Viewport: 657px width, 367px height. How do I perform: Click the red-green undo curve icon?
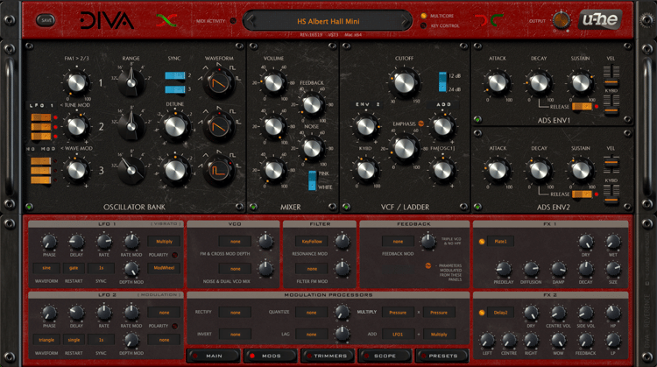(x=166, y=20)
